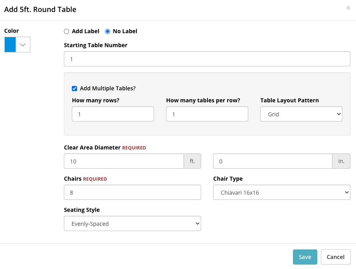Open the color picker chevron

23,45
